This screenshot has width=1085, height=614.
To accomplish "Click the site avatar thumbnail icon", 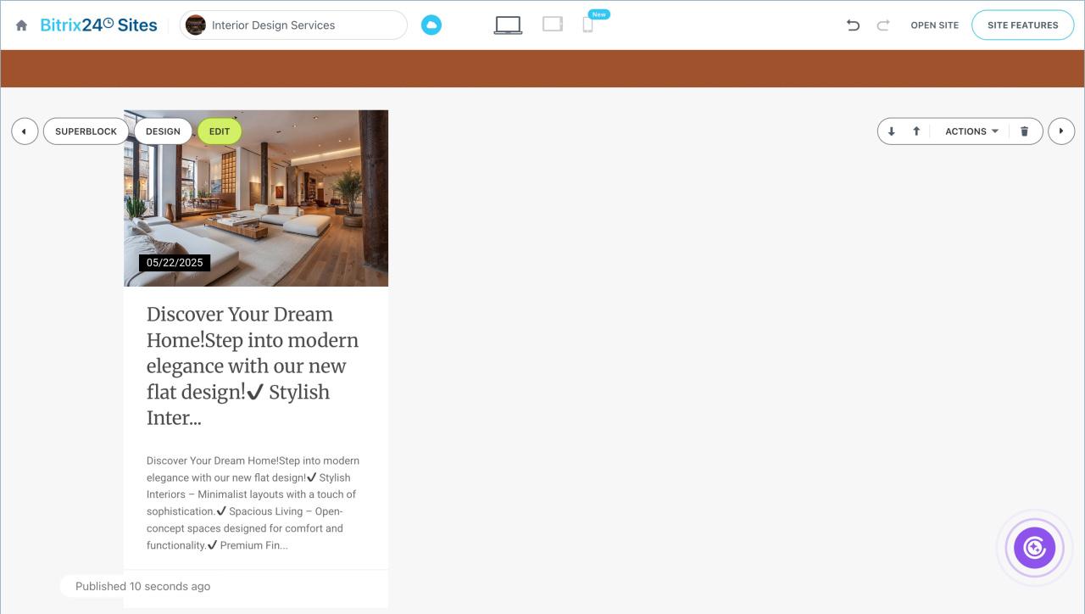I will click(196, 25).
